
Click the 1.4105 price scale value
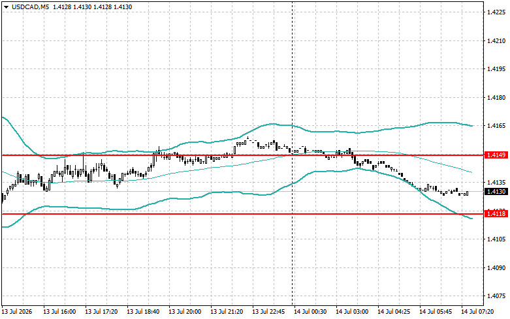496,239
